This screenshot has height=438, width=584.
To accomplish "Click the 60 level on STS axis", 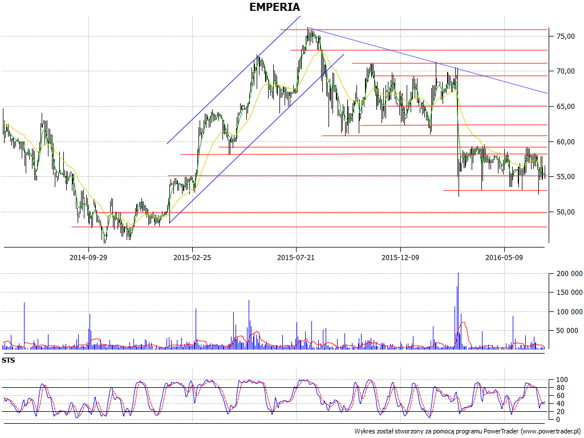I will 560,396.
